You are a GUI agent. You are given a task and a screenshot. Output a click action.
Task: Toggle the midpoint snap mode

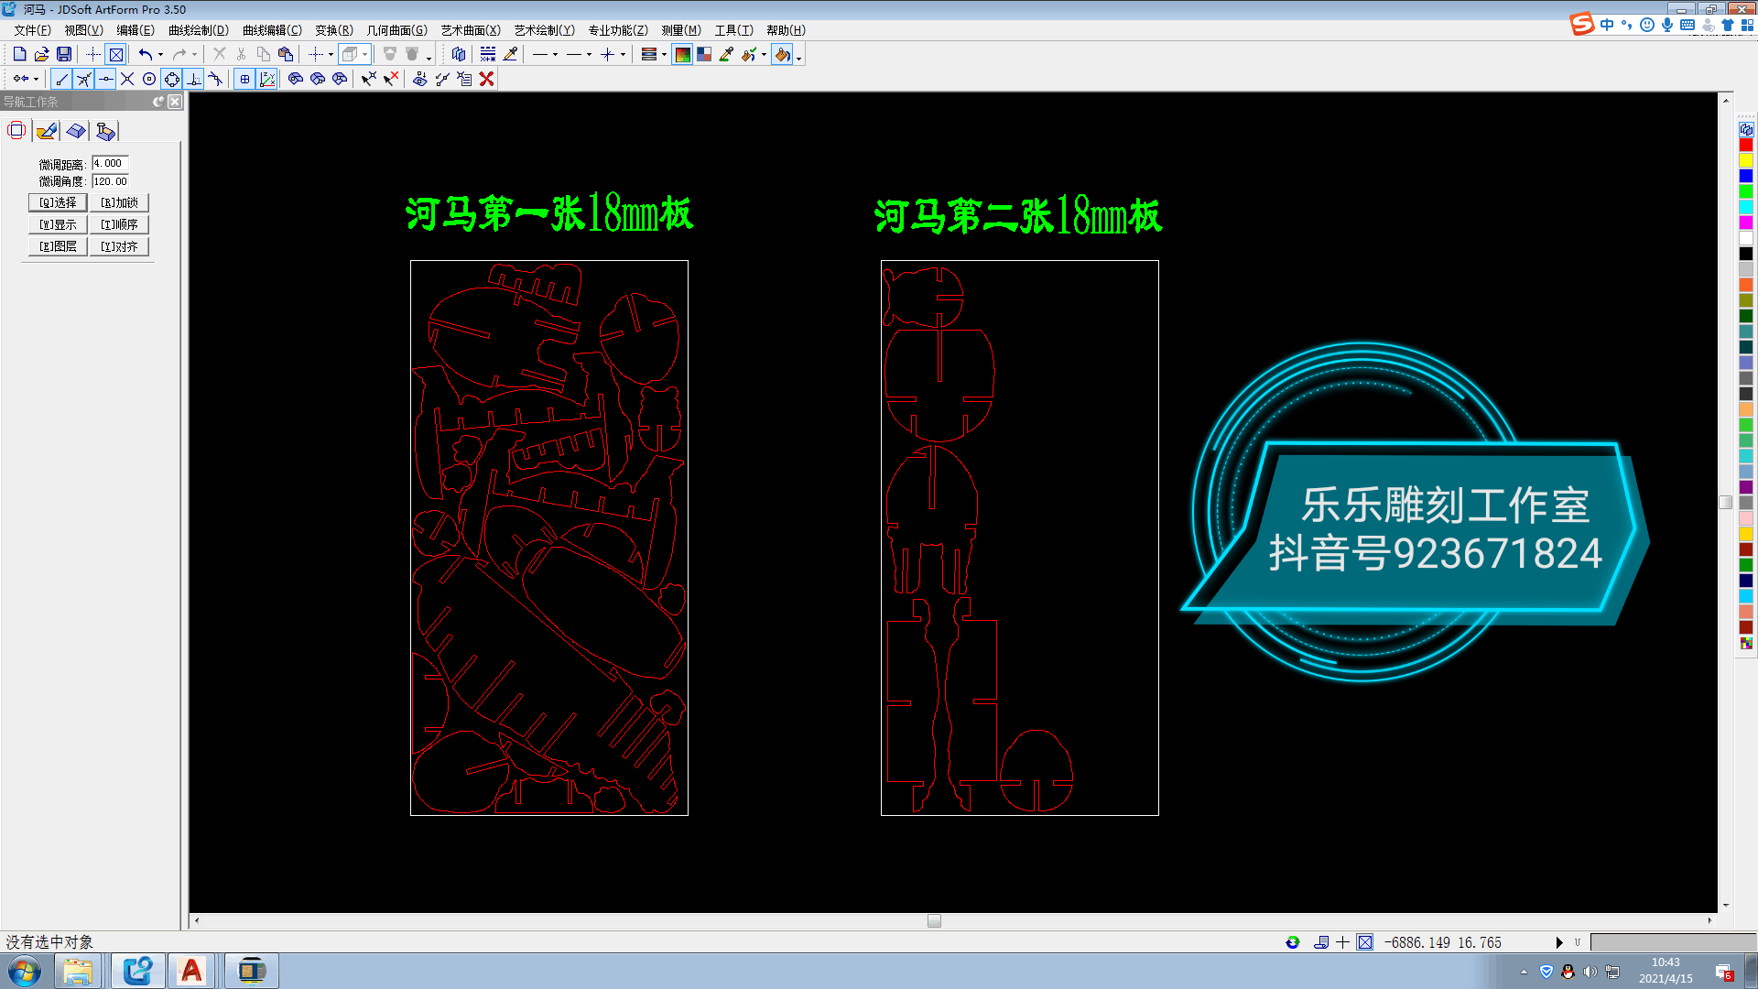(x=105, y=80)
